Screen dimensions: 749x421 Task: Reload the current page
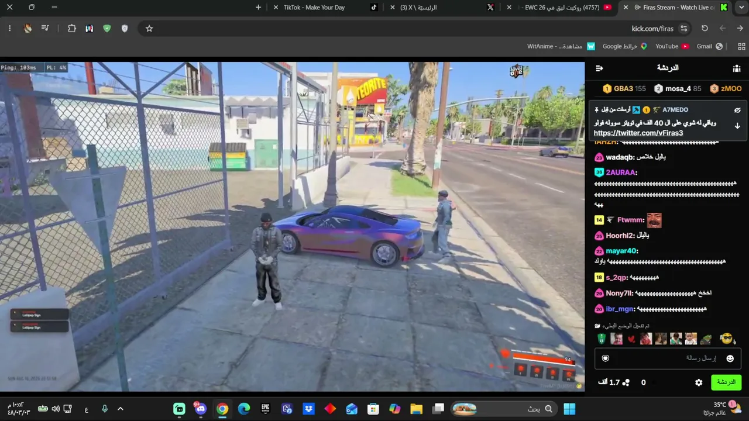click(705, 29)
